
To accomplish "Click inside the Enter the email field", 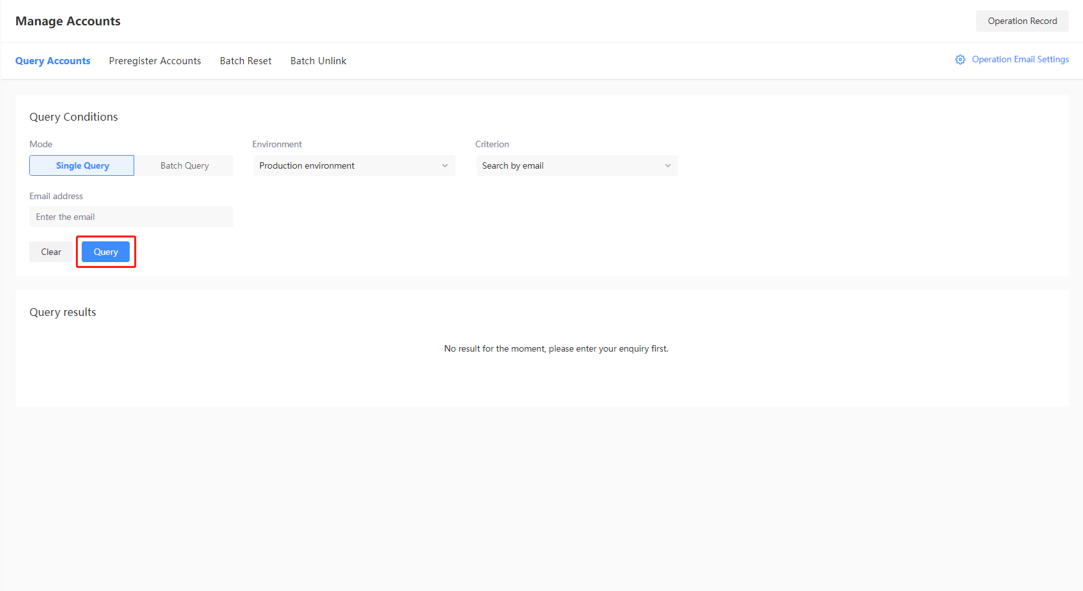I will 130,217.
